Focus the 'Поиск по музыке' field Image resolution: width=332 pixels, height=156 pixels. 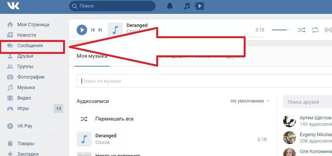[204, 81]
